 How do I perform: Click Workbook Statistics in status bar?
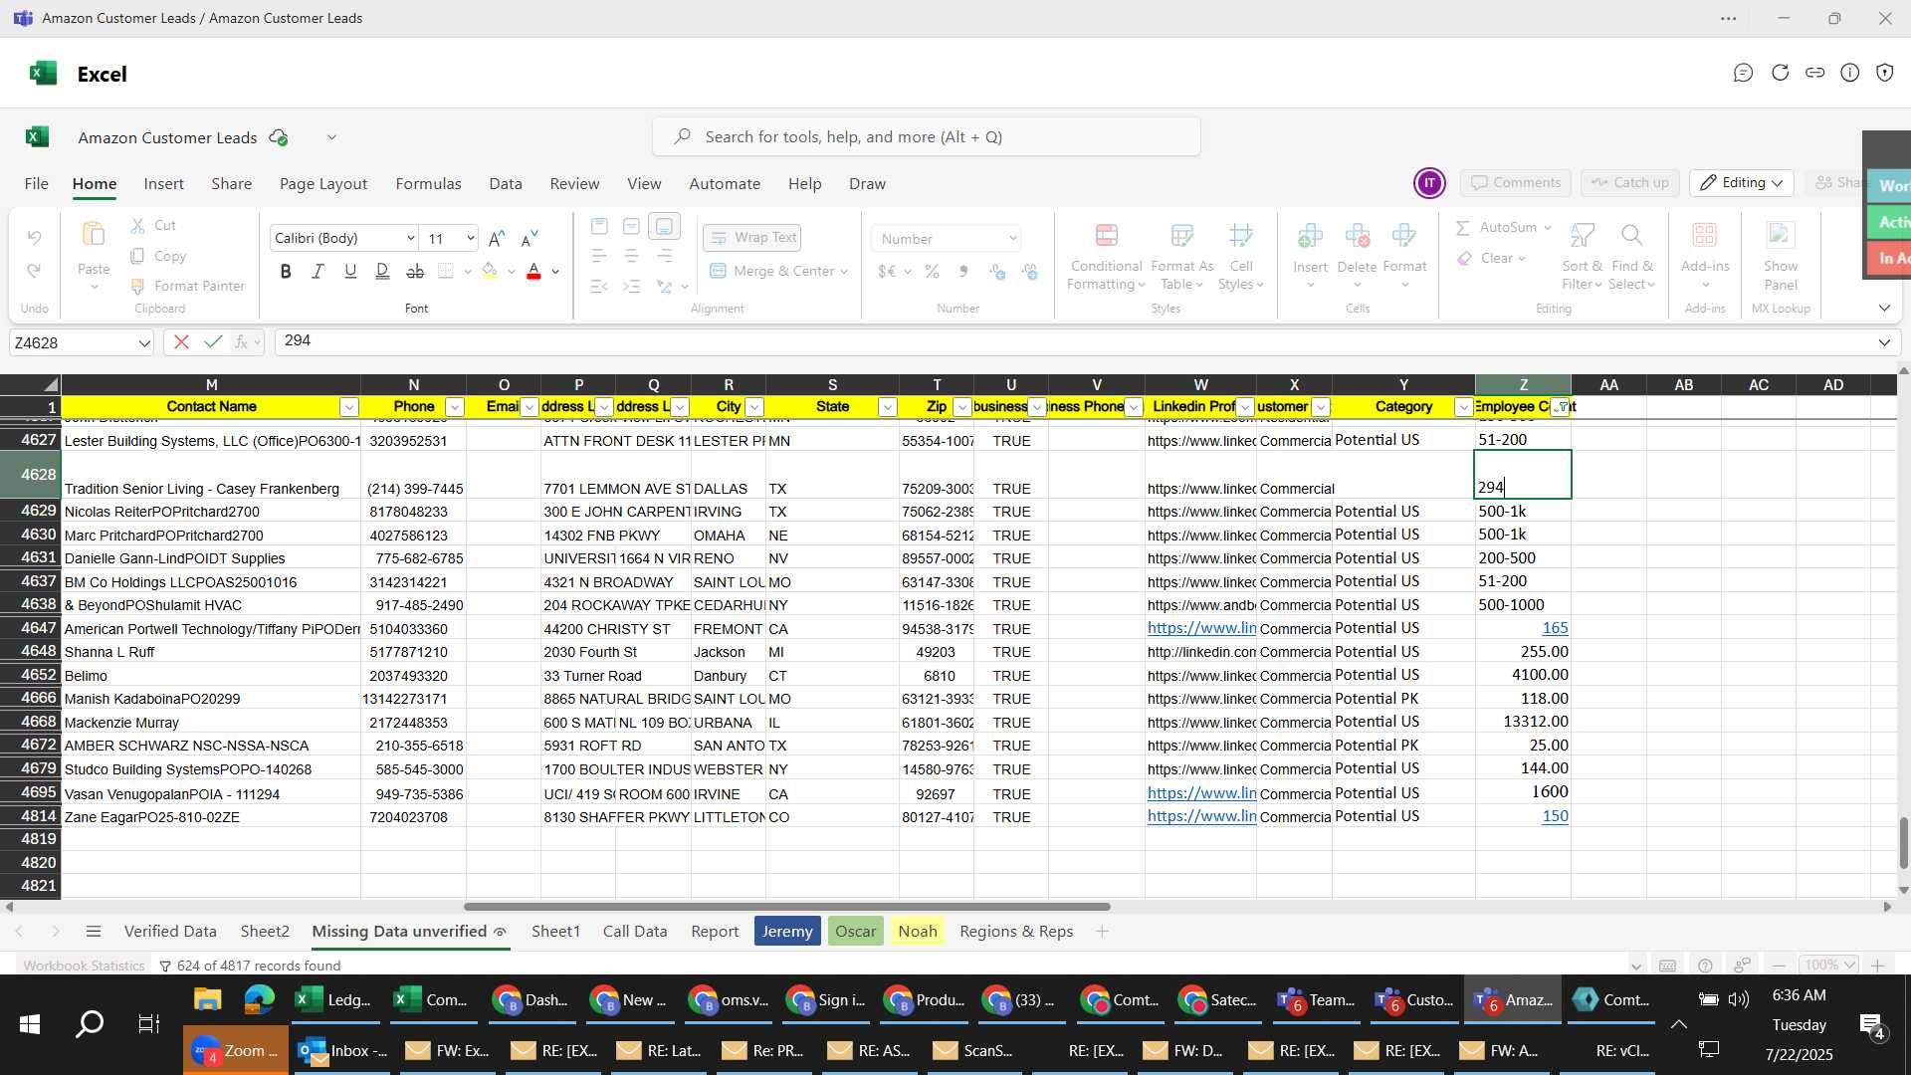point(84,966)
